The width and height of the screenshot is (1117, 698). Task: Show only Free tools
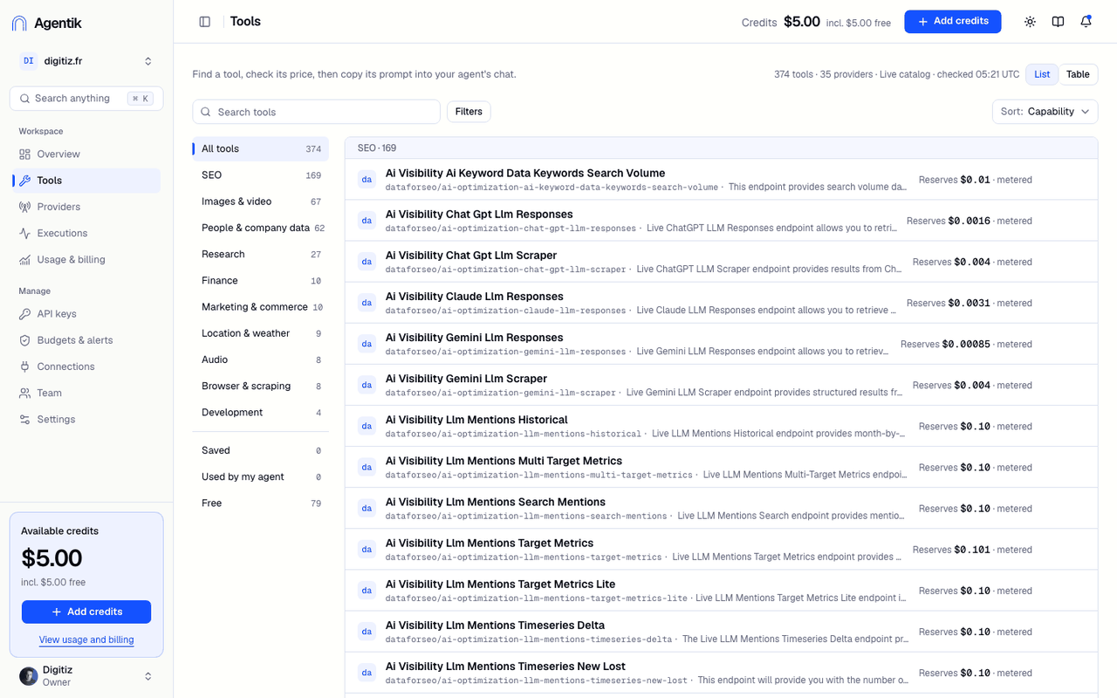click(261, 503)
